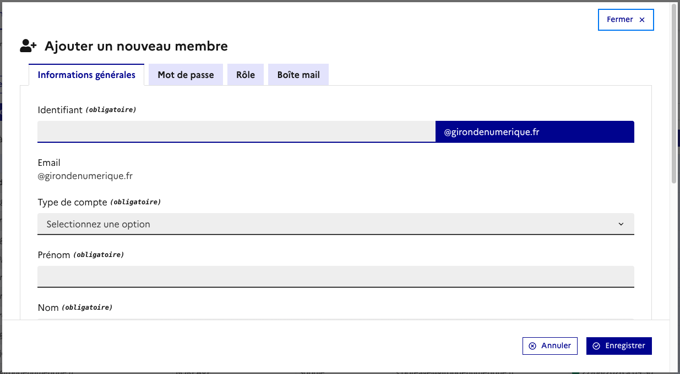Save with the Enregistrer button
This screenshot has width=680, height=374.
(619, 346)
